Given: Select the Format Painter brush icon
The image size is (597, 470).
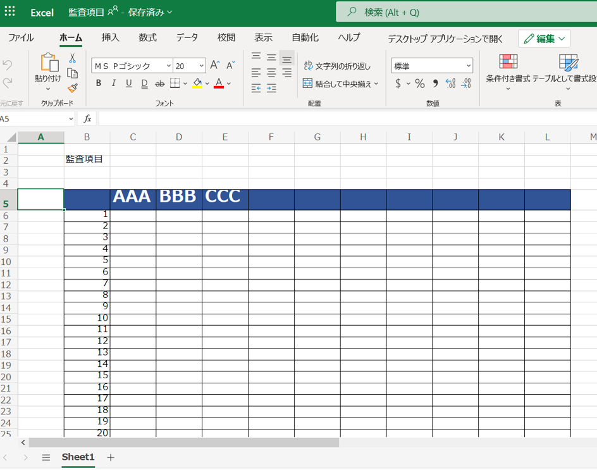Looking at the screenshot, I should pyautogui.click(x=72, y=88).
